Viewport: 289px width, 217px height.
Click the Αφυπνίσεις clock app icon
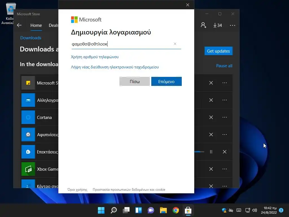coord(28,134)
